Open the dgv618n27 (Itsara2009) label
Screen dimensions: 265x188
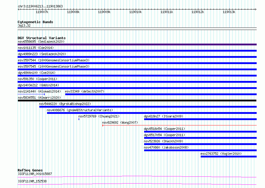tap(163, 116)
